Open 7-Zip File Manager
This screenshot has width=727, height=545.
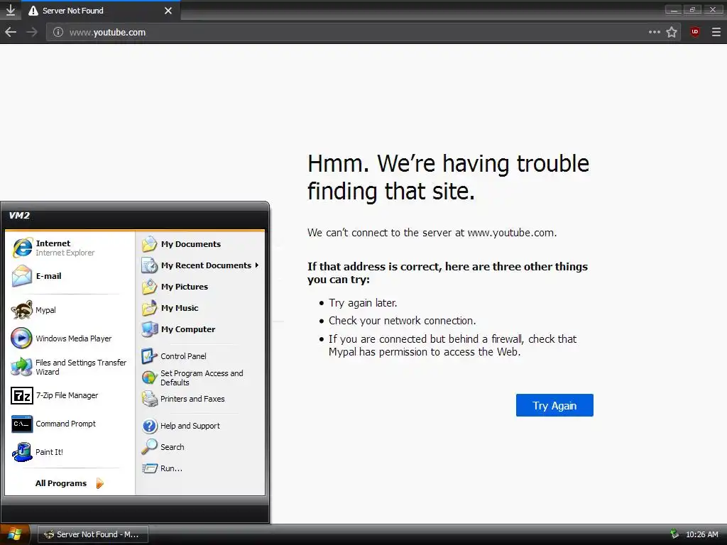coord(70,395)
